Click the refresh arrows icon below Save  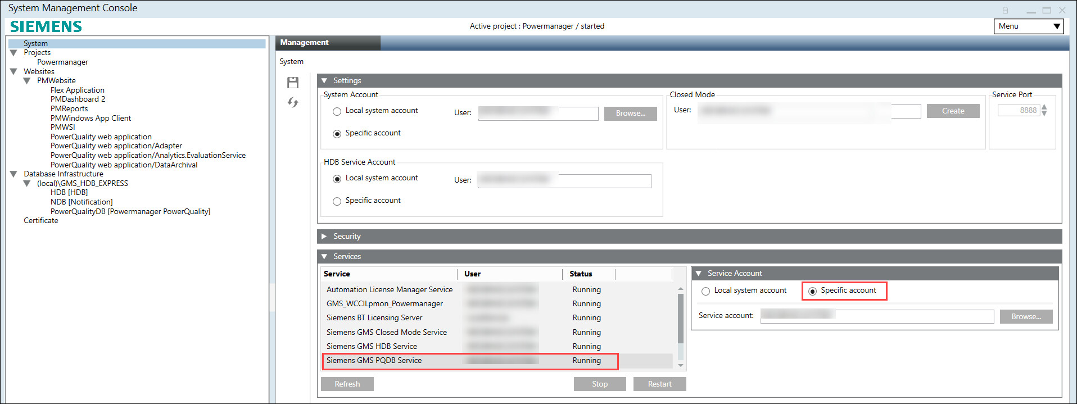point(292,102)
